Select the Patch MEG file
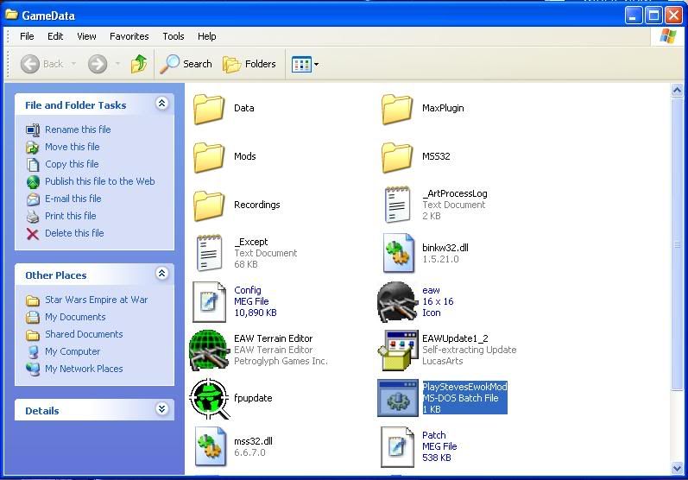 click(x=397, y=446)
